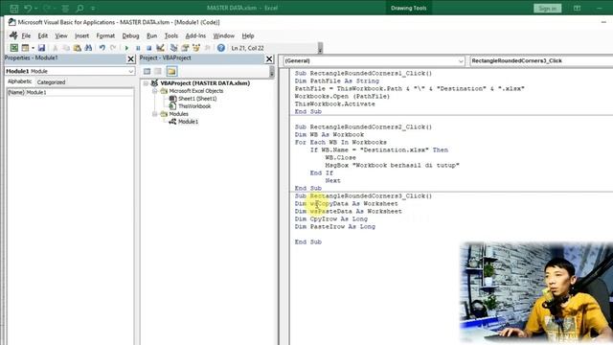Click the Copy toolbar icon
Image resolution: width=613 pixels, height=345 pixels.
coord(66,48)
